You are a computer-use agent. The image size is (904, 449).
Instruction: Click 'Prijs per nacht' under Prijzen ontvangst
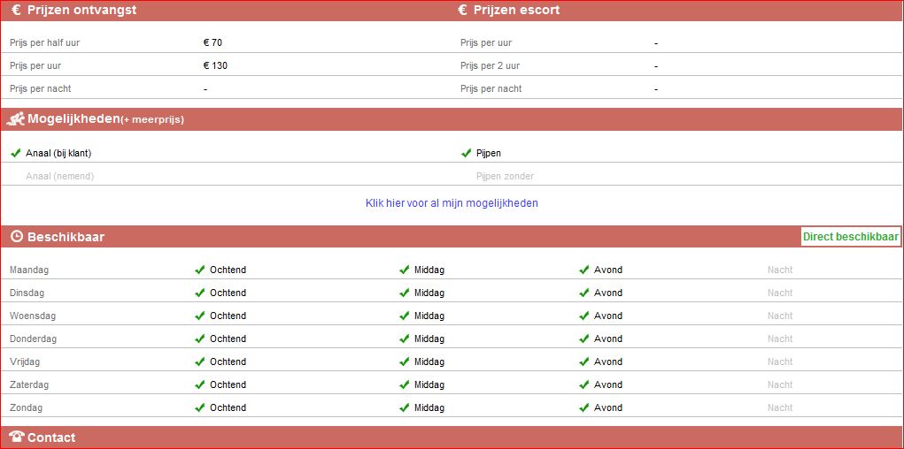[41, 88]
